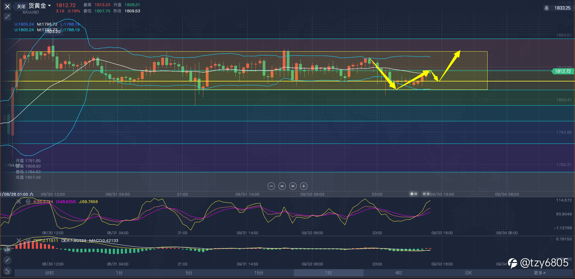This screenshot has width=575, height=279.
Task: Open KDJ indicator settings gear
Action: click(x=28, y=202)
